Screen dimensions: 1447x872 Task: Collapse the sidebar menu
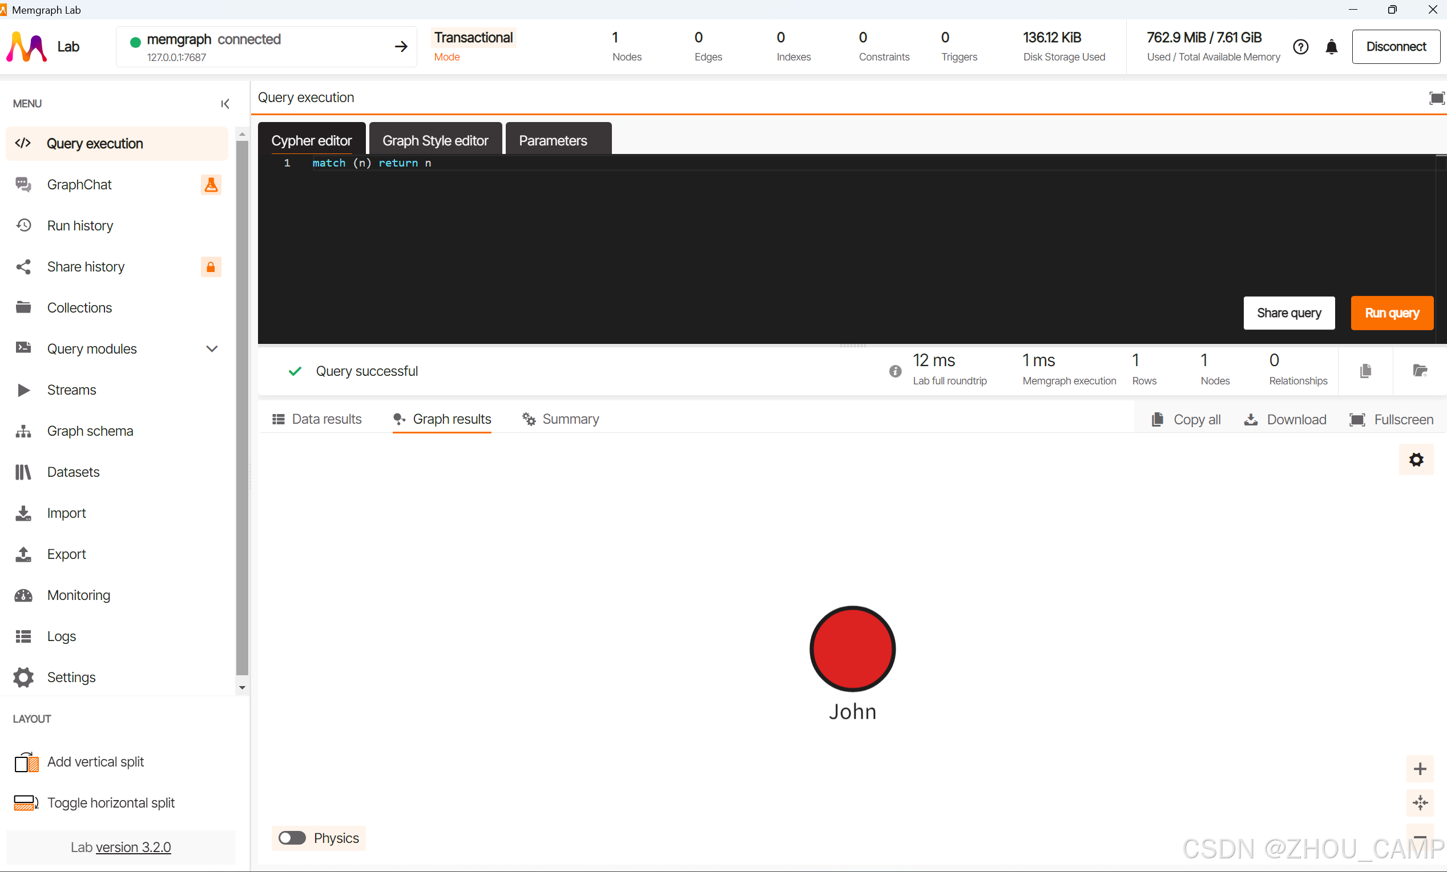pos(225,104)
